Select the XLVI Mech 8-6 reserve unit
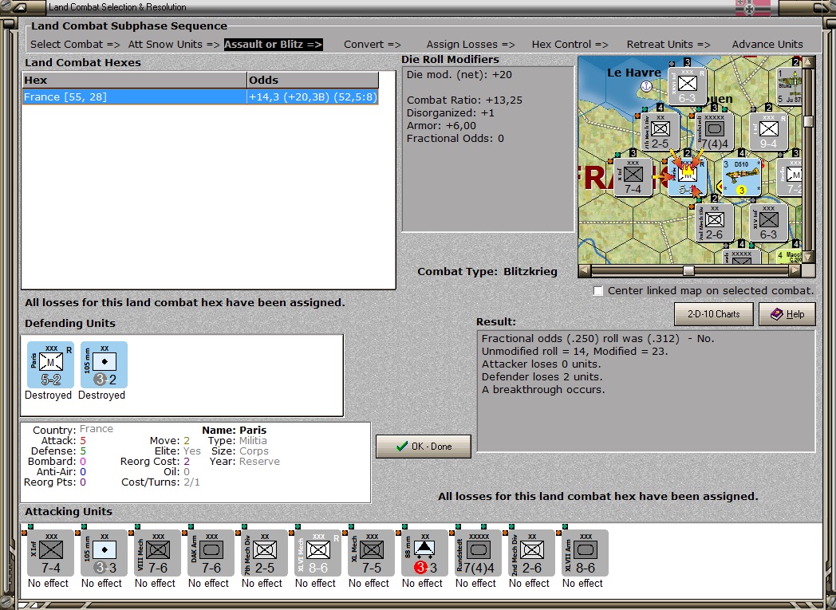The image size is (836, 610). pyautogui.click(x=317, y=553)
